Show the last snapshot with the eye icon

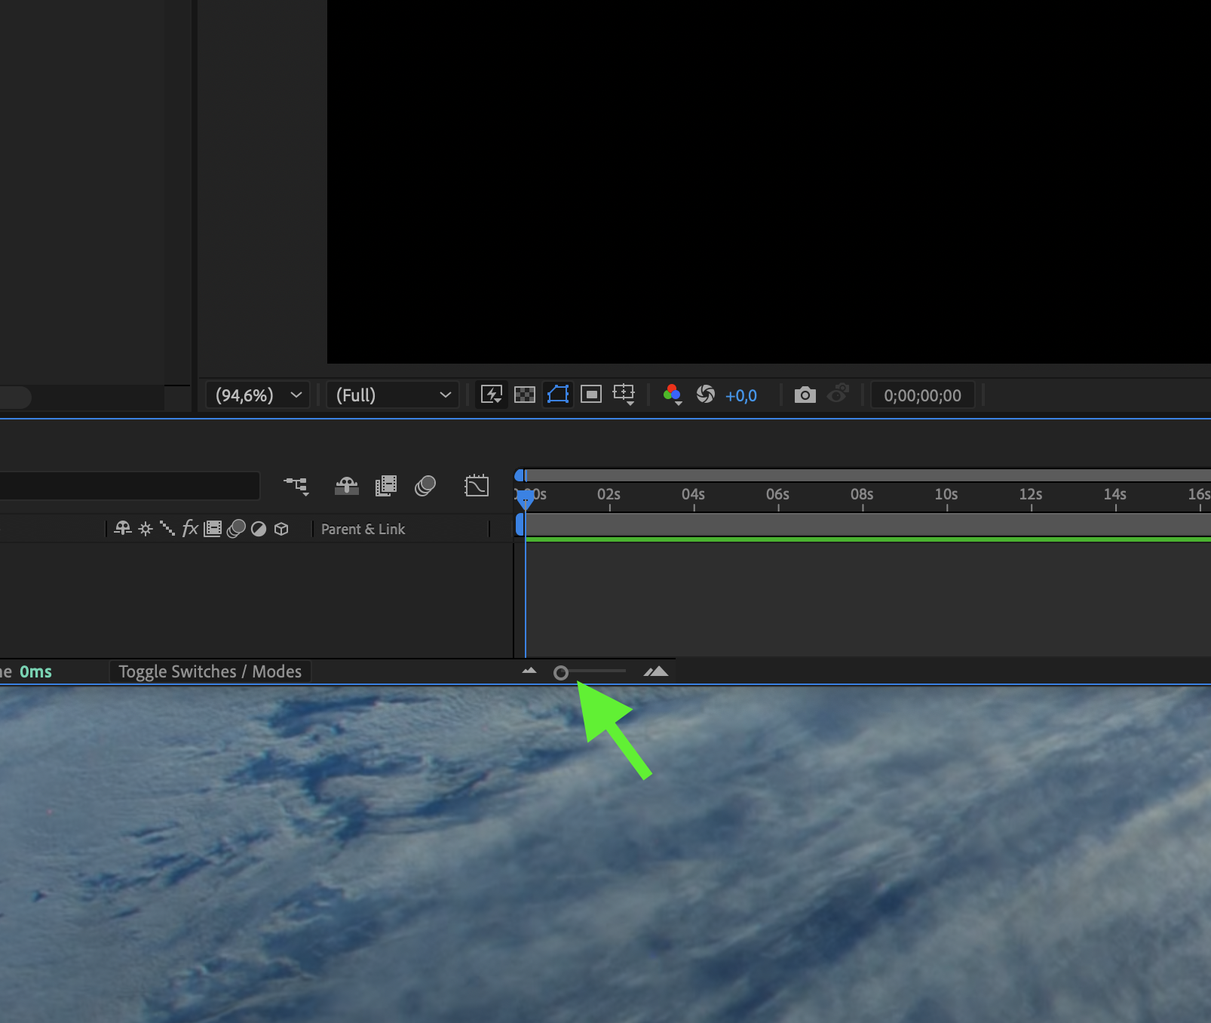tap(838, 395)
